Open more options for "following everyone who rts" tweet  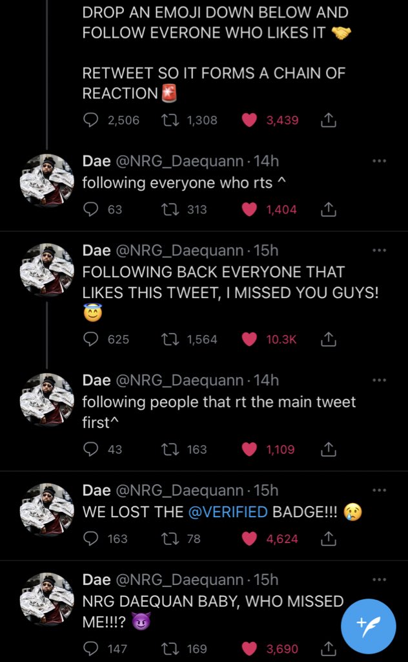click(x=380, y=161)
